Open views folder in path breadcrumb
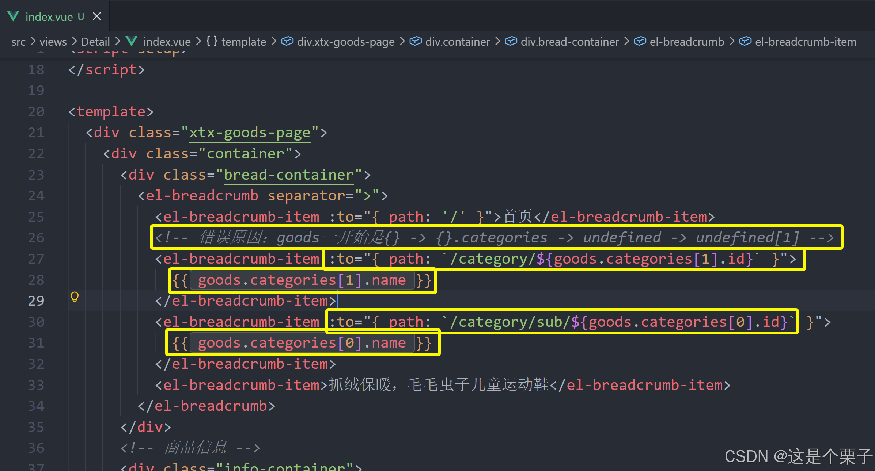 coord(53,42)
